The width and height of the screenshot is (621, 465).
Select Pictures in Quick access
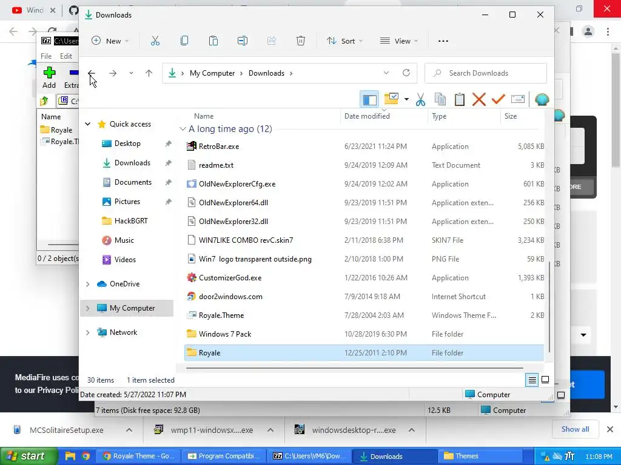pos(127,202)
